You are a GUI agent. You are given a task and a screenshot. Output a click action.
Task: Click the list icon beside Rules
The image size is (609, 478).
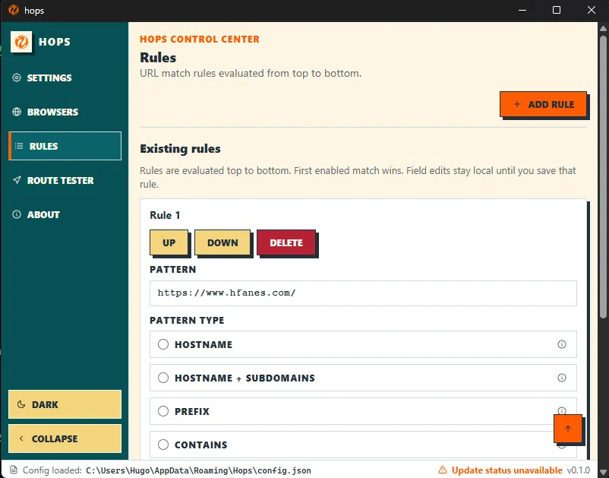pyautogui.click(x=19, y=146)
